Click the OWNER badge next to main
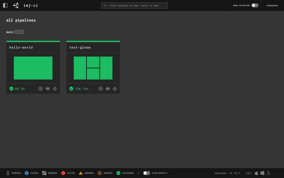This screenshot has width=284, height=178. (19, 32)
